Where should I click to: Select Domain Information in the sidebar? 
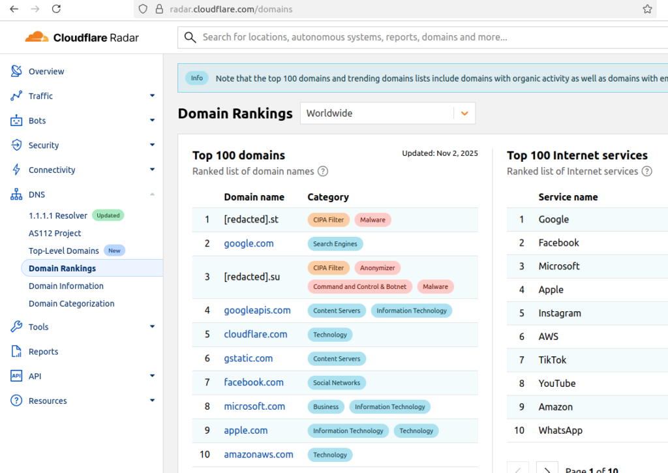coord(66,286)
